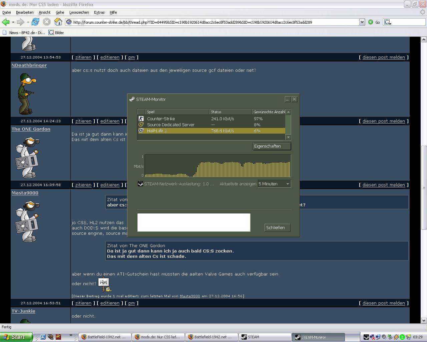Click the HM sign smiley

tap(105, 284)
